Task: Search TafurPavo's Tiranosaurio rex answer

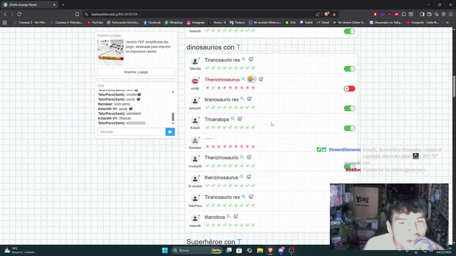Action: [x=244, y=197]
